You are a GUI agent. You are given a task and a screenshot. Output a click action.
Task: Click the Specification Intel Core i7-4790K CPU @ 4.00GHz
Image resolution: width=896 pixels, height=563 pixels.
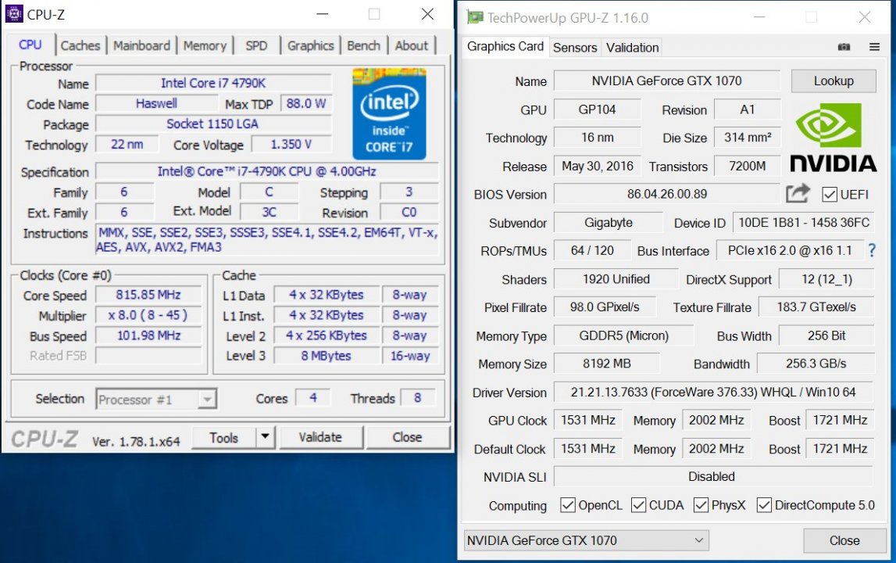tap(267, 171)
